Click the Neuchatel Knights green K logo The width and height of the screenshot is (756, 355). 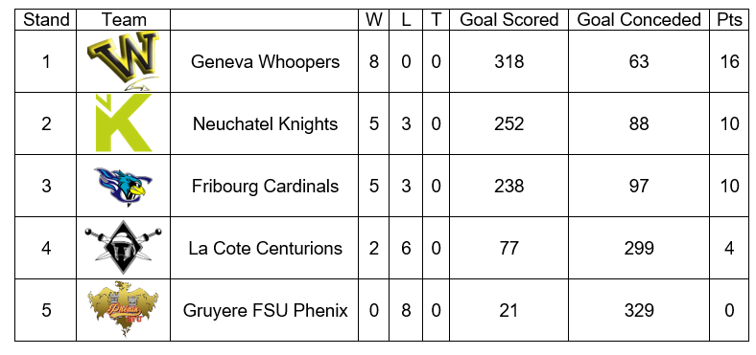point(124,123)
